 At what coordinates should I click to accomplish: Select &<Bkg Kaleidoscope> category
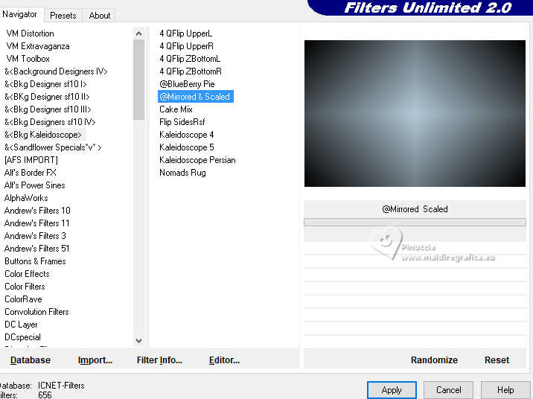point(43,135)
